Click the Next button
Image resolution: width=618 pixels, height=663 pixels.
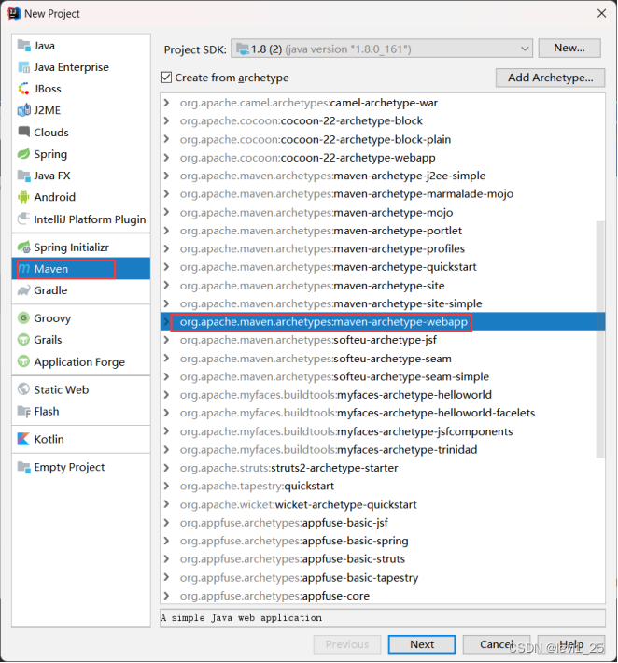421,644
